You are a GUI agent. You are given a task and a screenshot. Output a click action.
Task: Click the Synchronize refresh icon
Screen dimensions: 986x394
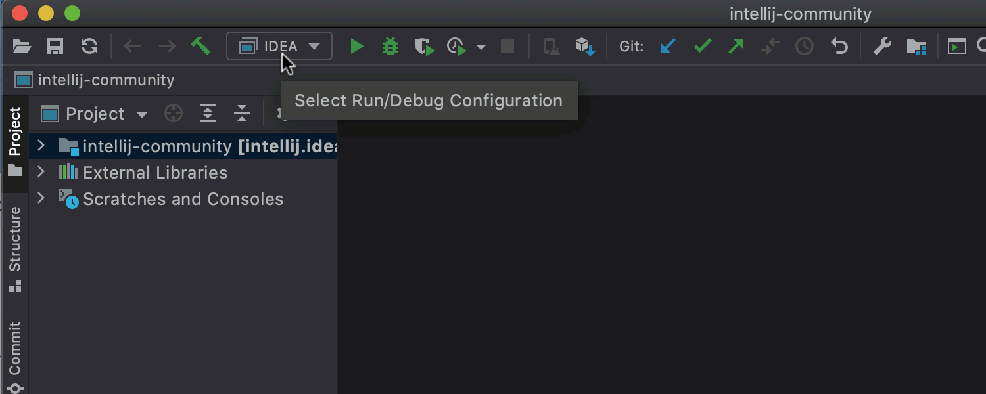click(x=89, y=46)
